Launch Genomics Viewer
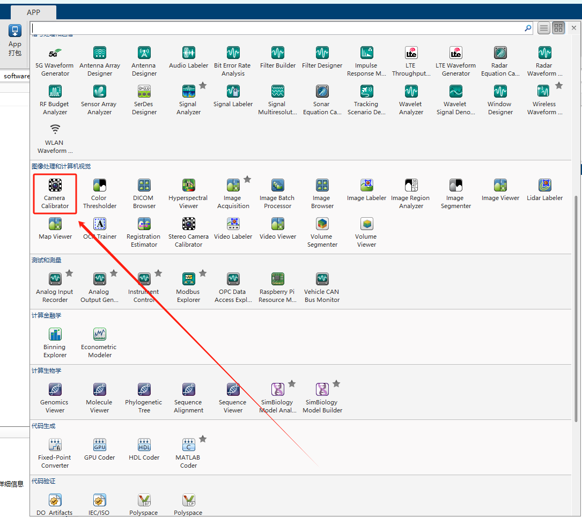 tap(55, 398)
